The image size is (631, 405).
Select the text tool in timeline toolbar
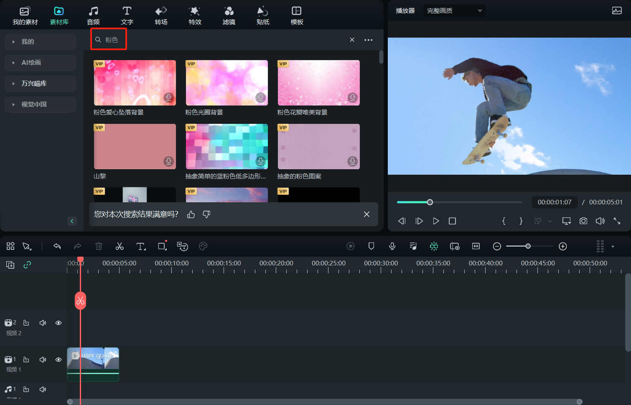tap(141, 246)
